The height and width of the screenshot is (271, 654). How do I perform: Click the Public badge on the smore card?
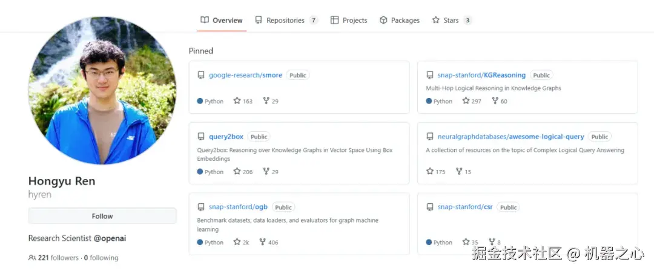pyautogui.click(x=298, y=75)
